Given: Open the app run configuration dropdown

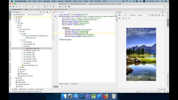Looking at the screenshot, I should point(33,7).
